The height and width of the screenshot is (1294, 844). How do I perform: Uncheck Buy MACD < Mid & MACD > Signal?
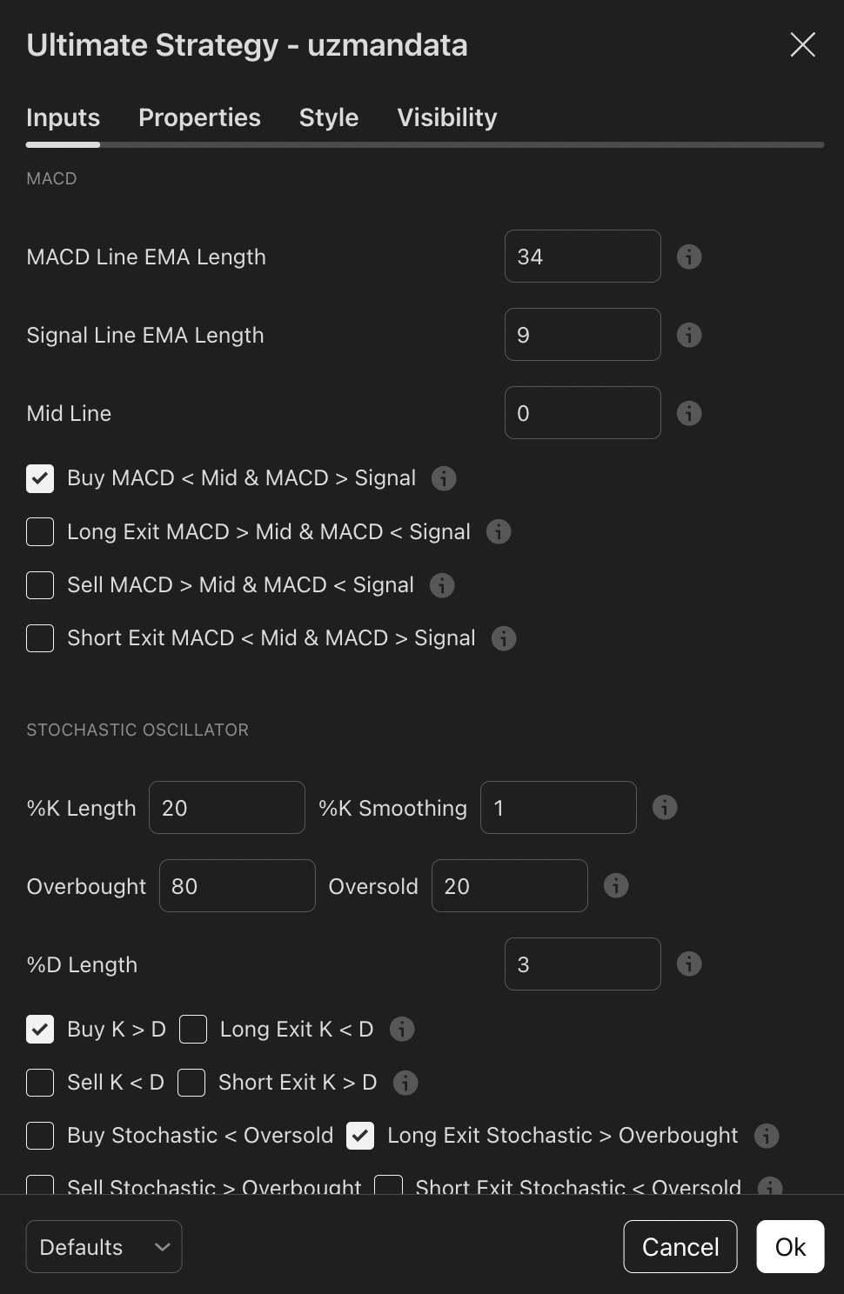40,478
